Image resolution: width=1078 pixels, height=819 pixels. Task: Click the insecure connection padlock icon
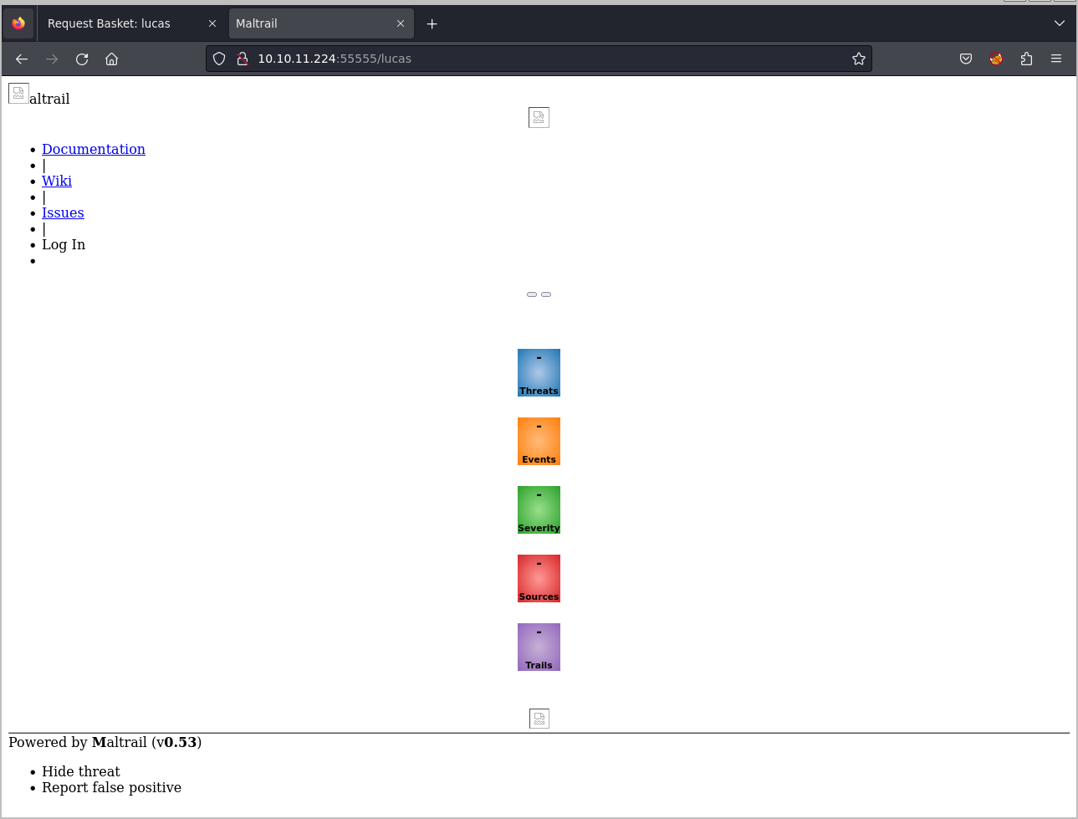tap(242, 59)
